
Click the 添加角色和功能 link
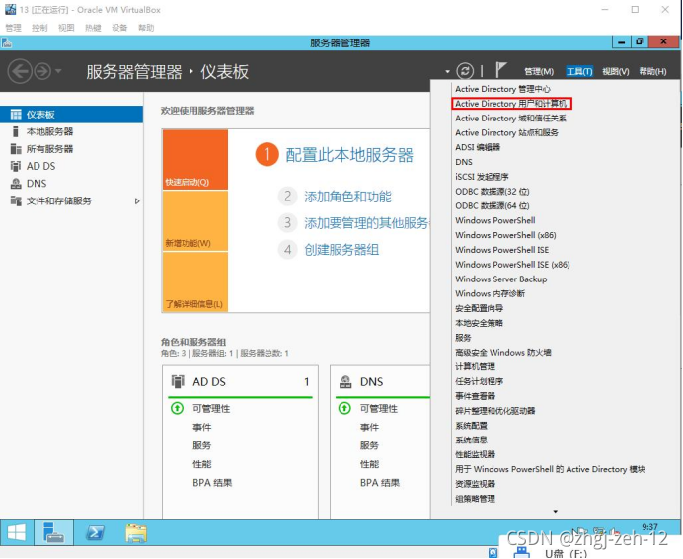[347, 197]
